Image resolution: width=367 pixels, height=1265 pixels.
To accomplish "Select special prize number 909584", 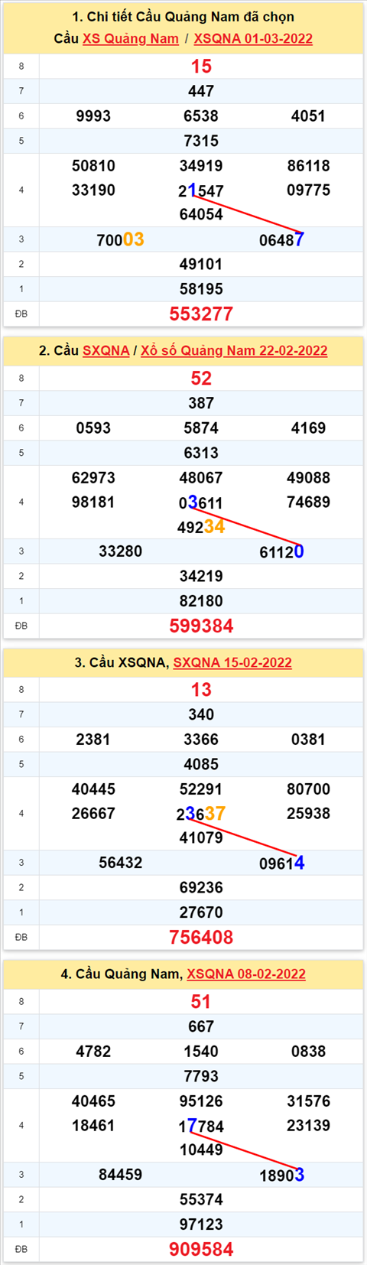I will point(201,1249).
